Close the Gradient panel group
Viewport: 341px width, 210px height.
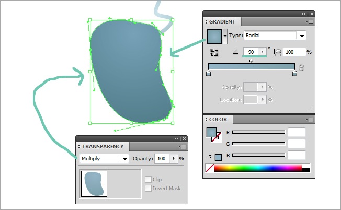coord(312,14)
